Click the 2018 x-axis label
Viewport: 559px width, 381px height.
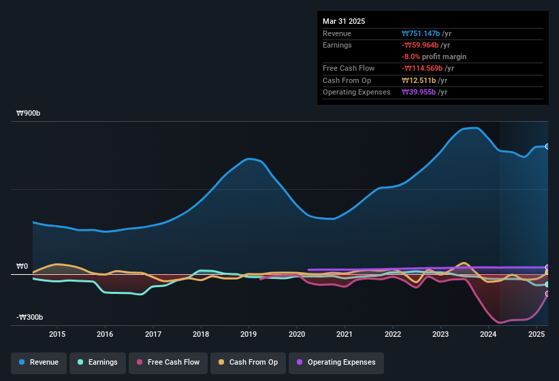201,334
